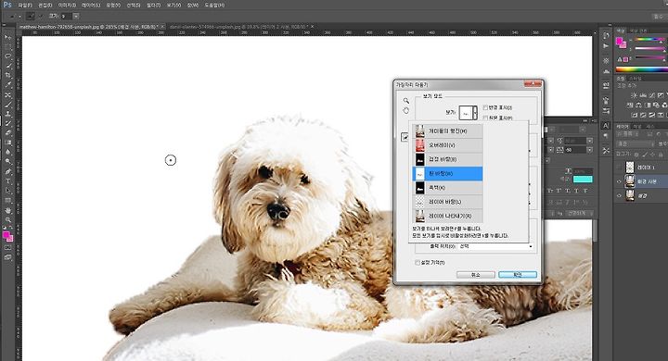Switch to daniil-silantev-574966-unsplash.jpg document tab
Image resolution: width=668 pixels, height=361 pixels.
pos(238,27)
